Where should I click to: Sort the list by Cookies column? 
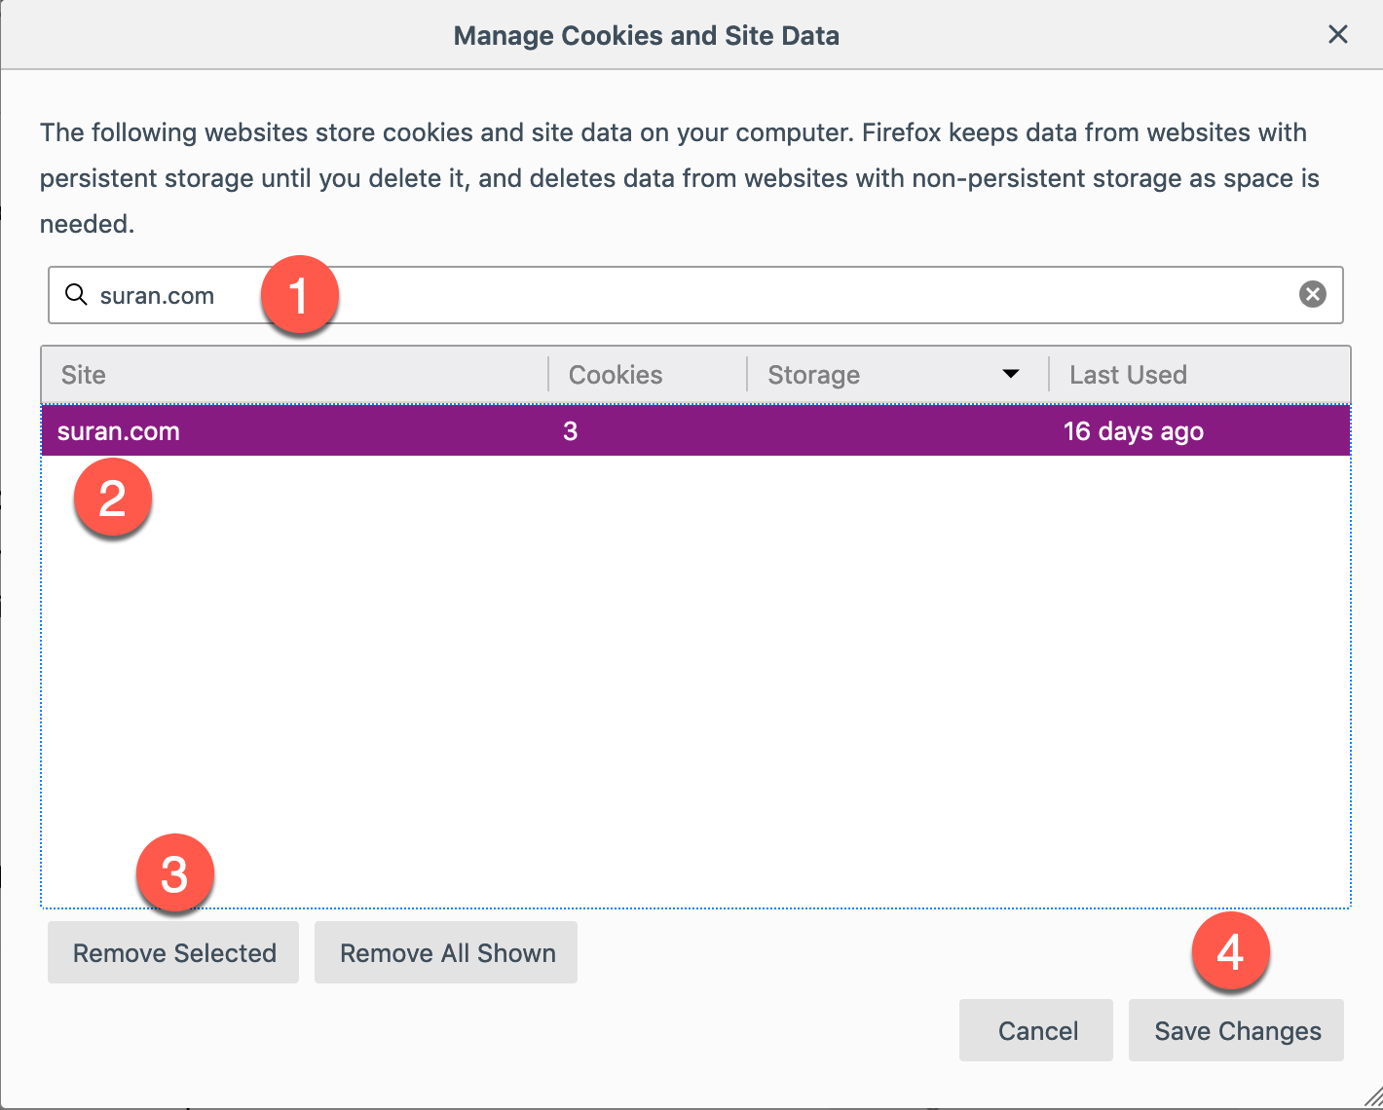pos(616,375)
